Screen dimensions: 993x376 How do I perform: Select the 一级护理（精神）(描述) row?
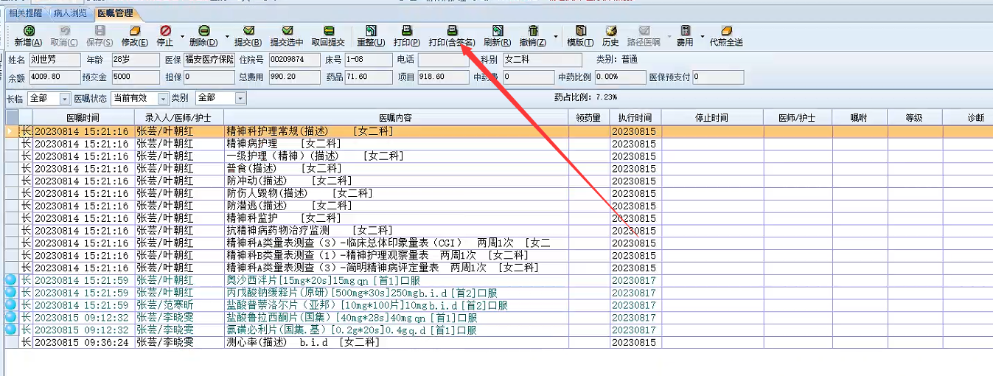(498, 156)
